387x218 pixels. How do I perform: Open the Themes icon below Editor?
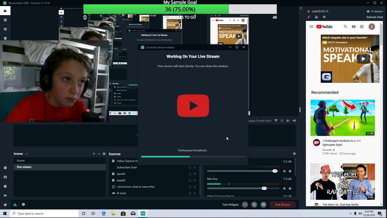point(5,20)
